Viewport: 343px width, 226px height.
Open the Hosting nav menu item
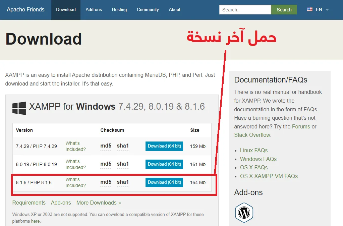click(x=119, y=10)
